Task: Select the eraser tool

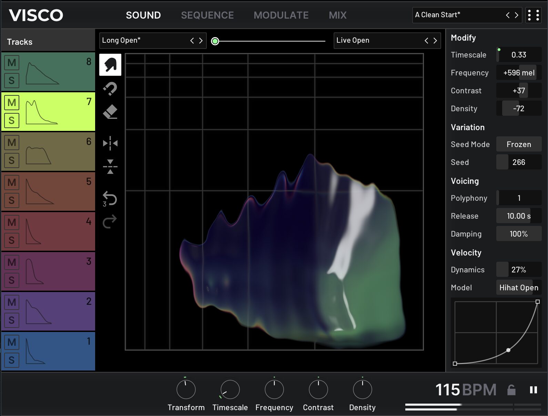Action: (110, 112)
